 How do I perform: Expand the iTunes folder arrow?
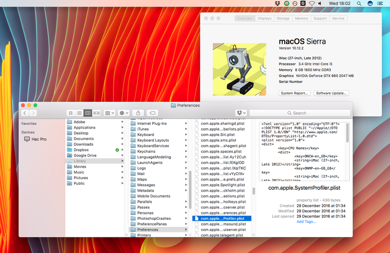coord(186,129)
